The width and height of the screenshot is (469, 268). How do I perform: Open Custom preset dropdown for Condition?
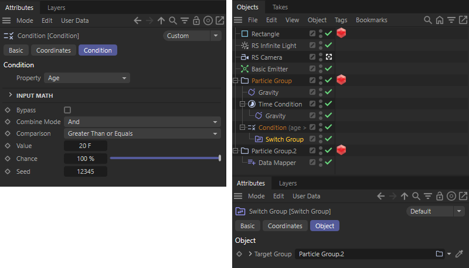192,36
